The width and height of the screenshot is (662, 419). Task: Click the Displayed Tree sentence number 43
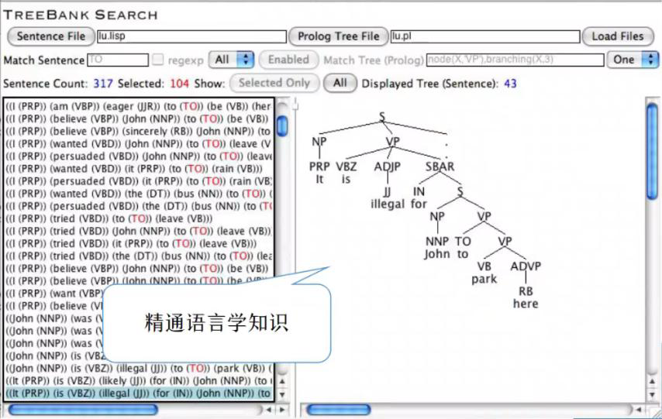point(510,83)
